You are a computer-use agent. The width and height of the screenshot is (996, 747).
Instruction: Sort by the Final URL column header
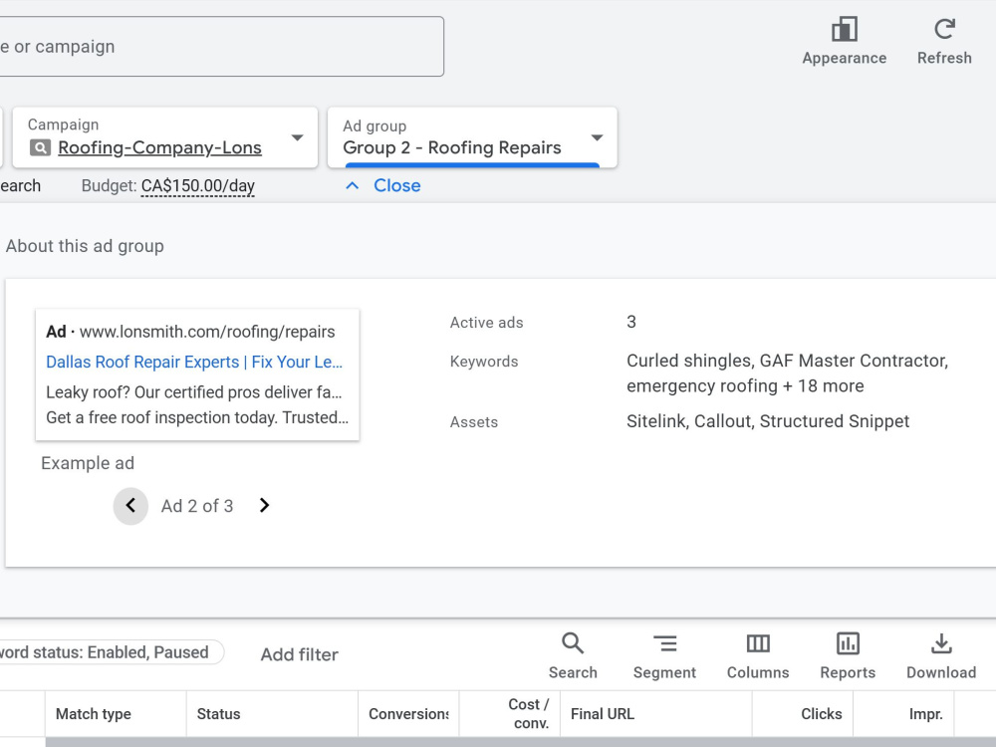(x=603, y=714)
